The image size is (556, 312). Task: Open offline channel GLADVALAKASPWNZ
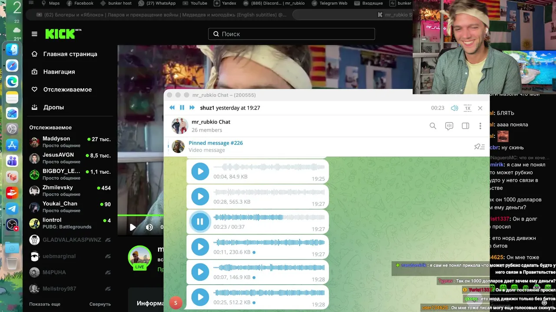click(70, 240)
